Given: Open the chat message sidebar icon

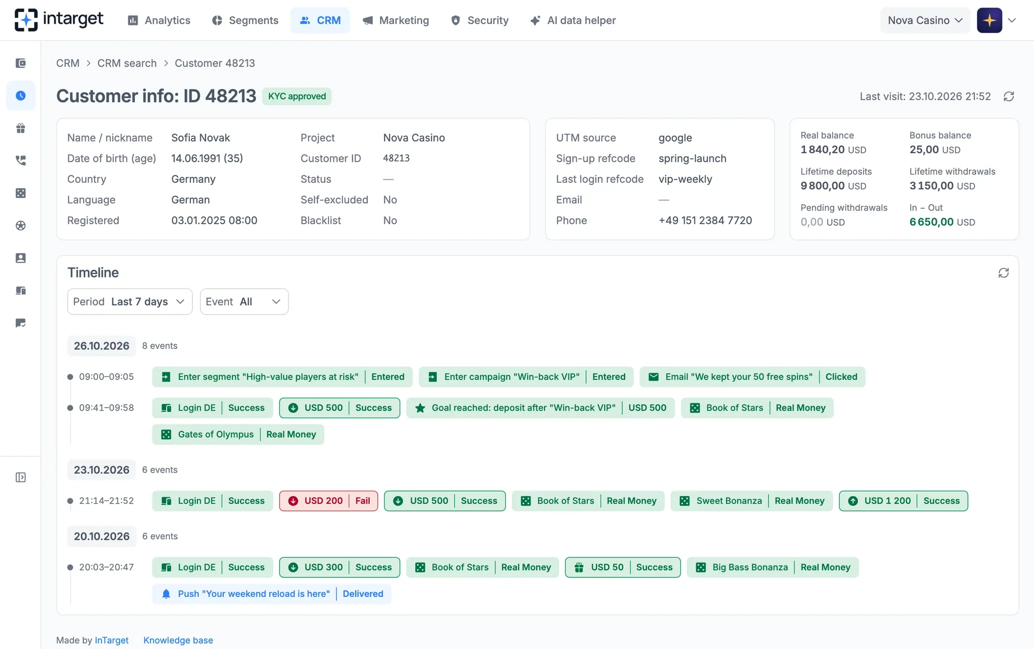Looking at the screenshot, I should click(21, 323).
